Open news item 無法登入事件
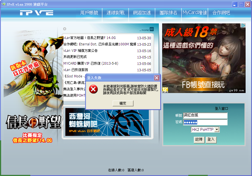This screenshot has width=252, height=176. pyautogui.click(x=74, y=89)
